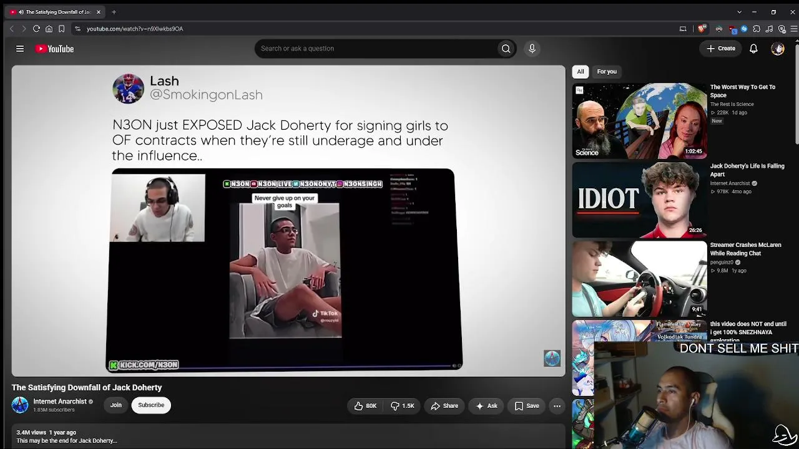Like the video with 80K likes
799x449 pixels.
(365, 406)
